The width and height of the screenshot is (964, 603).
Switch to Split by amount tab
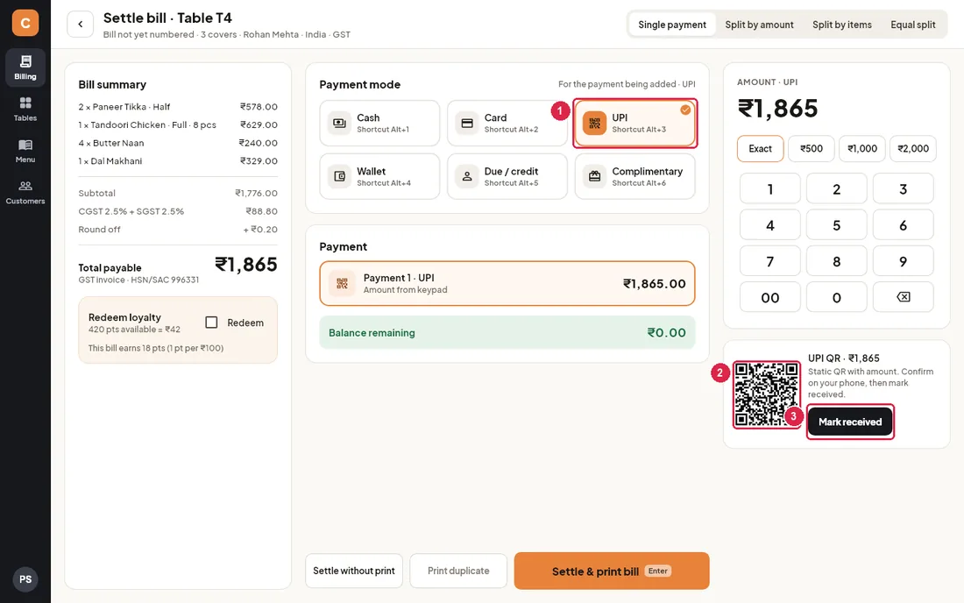[759, 25]
